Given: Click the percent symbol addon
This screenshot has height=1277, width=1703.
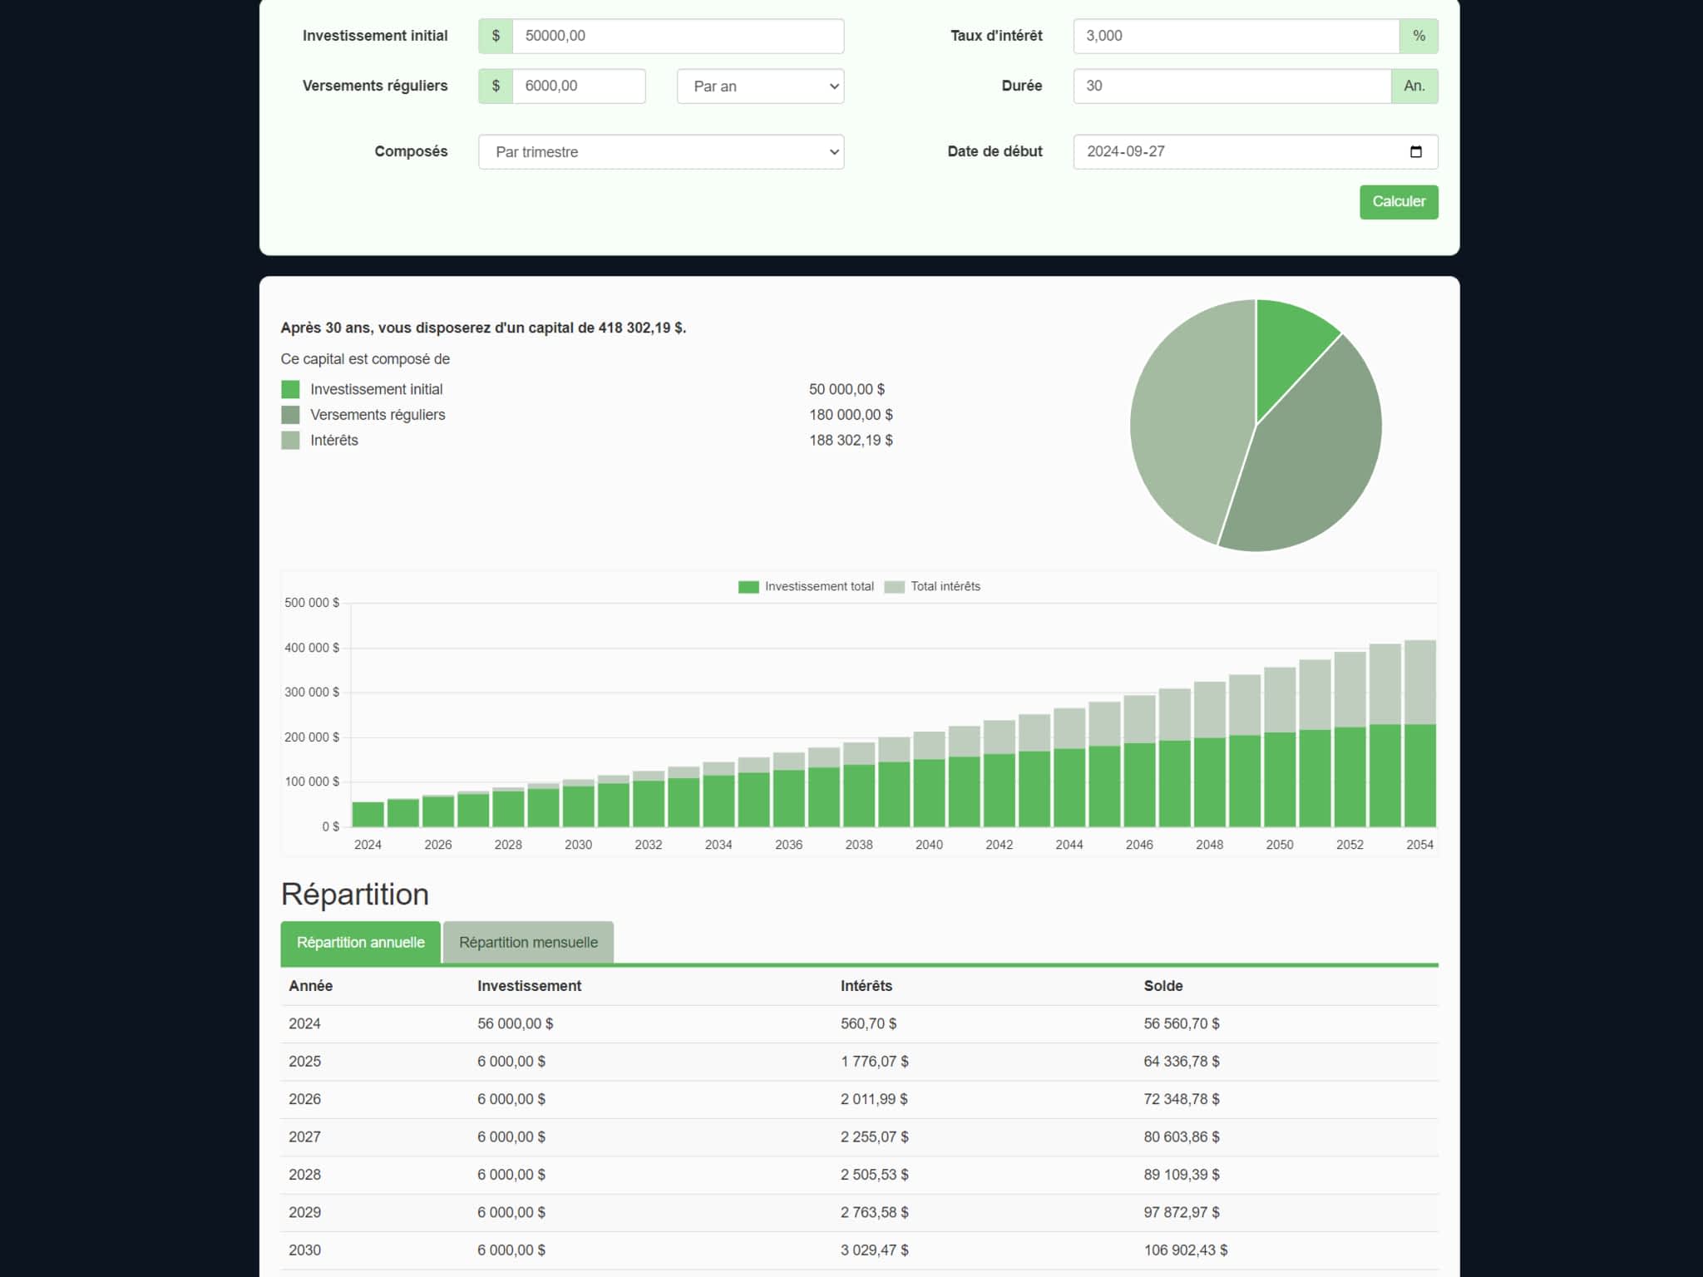Looking at the screenshot, I should (x=1419, y=36).
